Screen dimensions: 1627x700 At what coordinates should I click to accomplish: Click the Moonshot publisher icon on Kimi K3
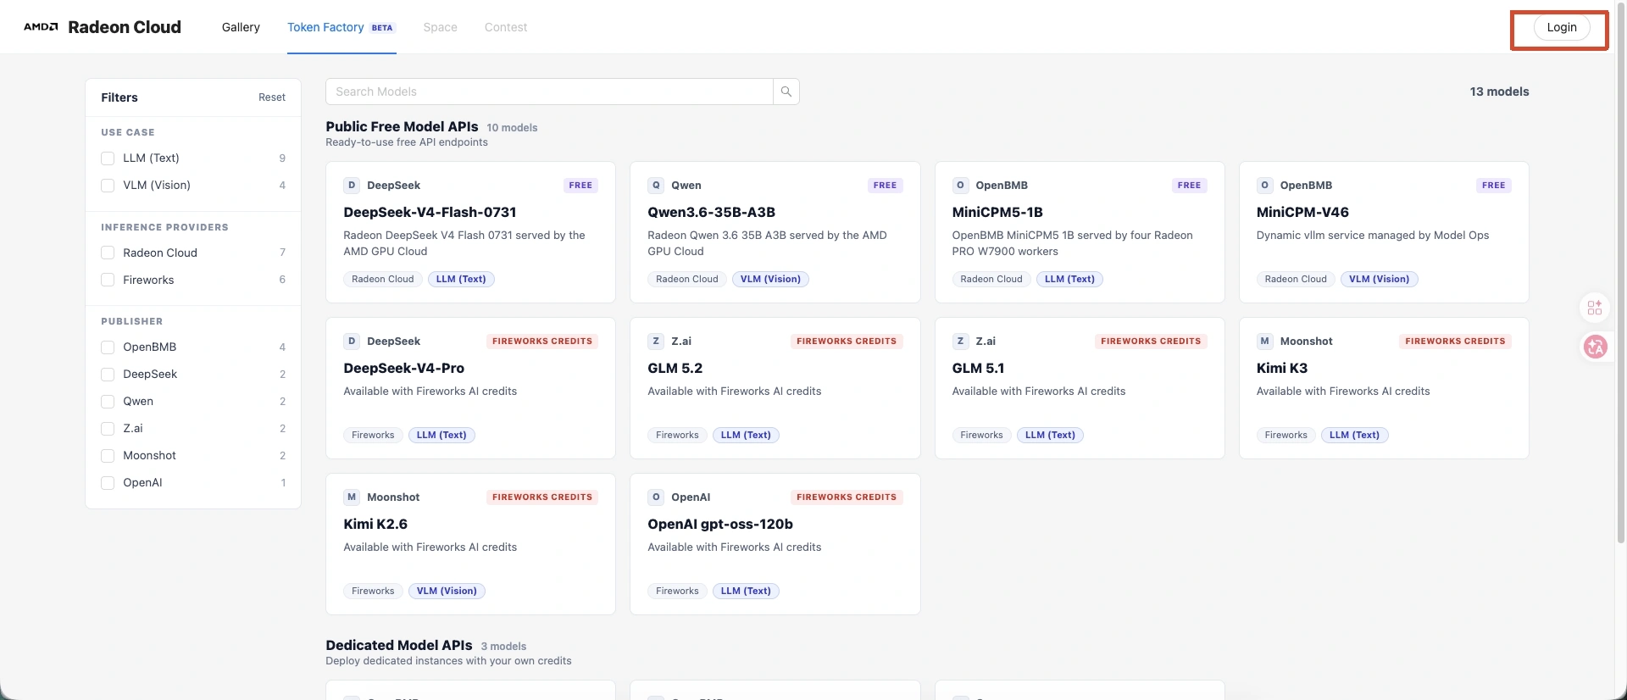click(1264, 342)
